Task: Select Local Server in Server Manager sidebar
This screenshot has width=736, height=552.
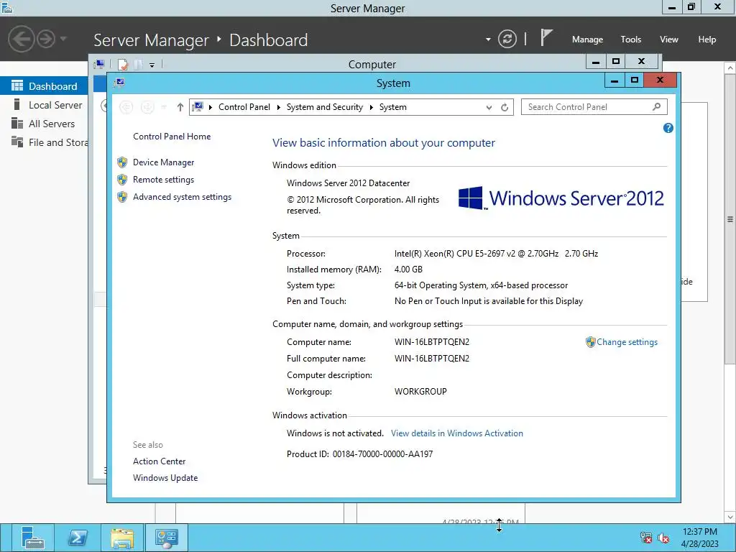Action: tap(44, 105)
